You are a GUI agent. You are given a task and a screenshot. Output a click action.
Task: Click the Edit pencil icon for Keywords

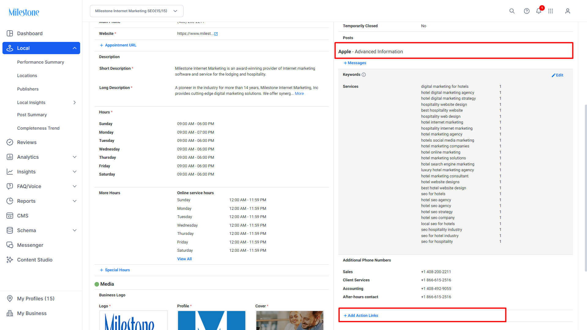[553, 75]
